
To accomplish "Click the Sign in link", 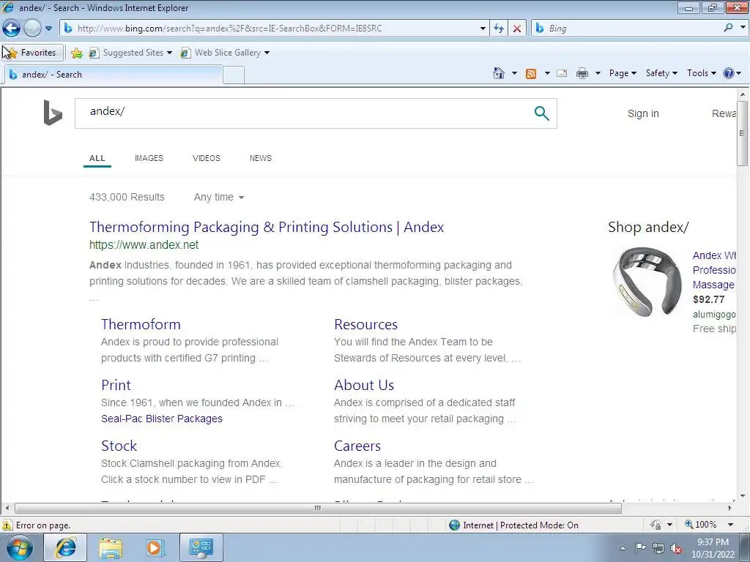I will pos(643,113).
